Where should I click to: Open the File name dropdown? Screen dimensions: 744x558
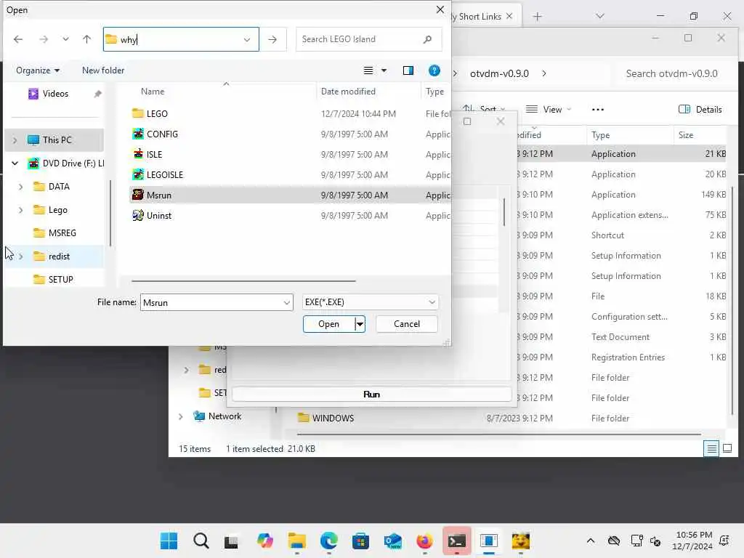click(x=287, y=303)
